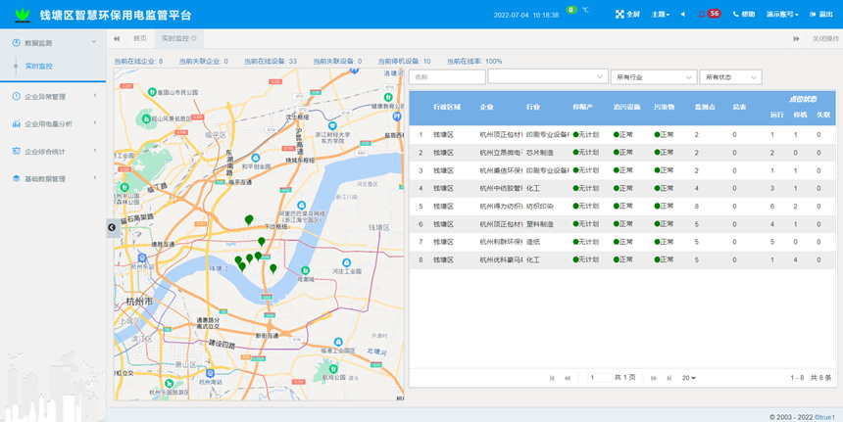
Task: Switch to the 首页 tab
Action: [139, 38]
